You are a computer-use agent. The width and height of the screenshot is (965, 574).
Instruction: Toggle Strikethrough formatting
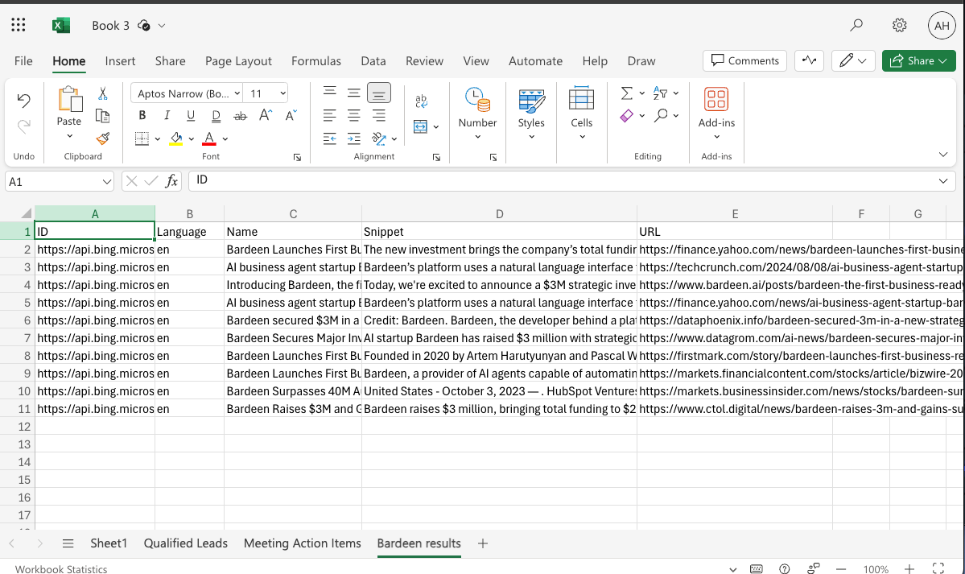[x=241, y=115]
